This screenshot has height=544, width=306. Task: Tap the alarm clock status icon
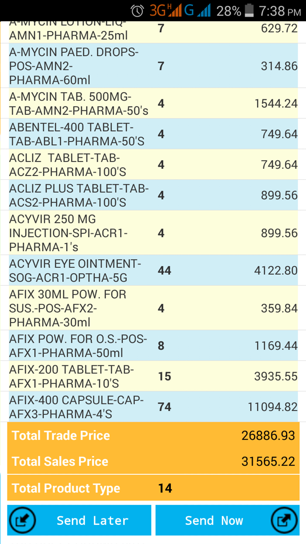coord(137,11)
